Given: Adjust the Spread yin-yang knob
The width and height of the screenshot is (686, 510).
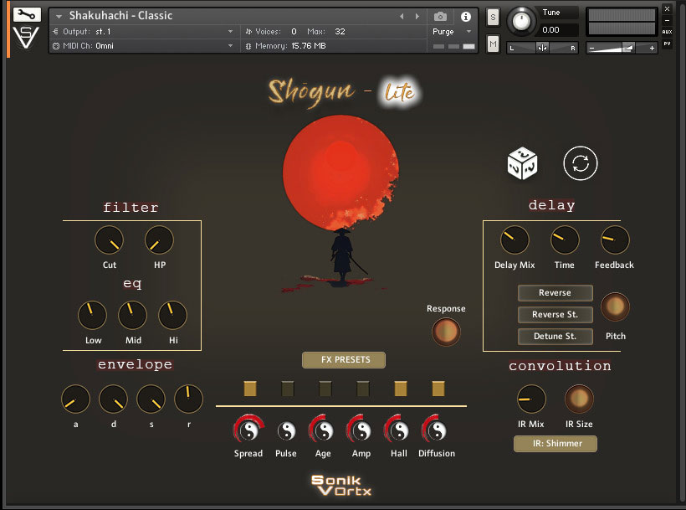Looking at the screenshot, I should pos(248,430).
